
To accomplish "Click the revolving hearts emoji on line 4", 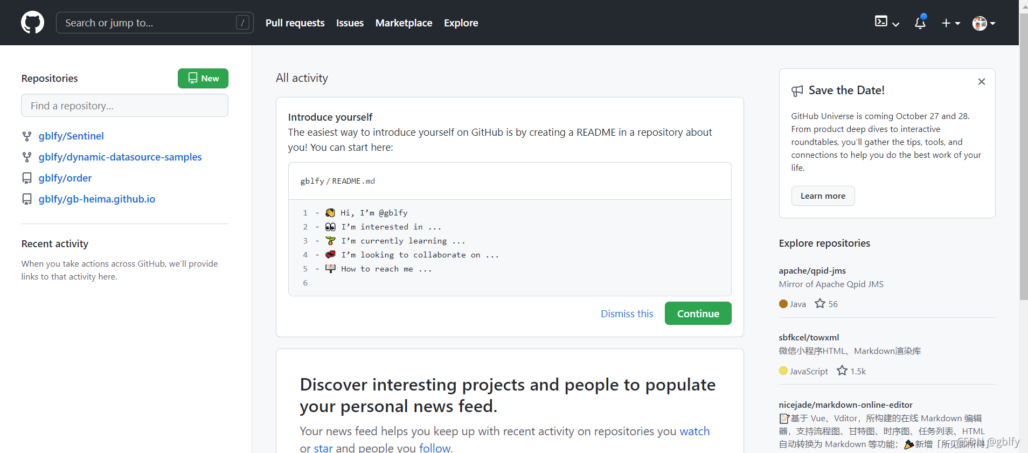I will [x=330, y=255].
